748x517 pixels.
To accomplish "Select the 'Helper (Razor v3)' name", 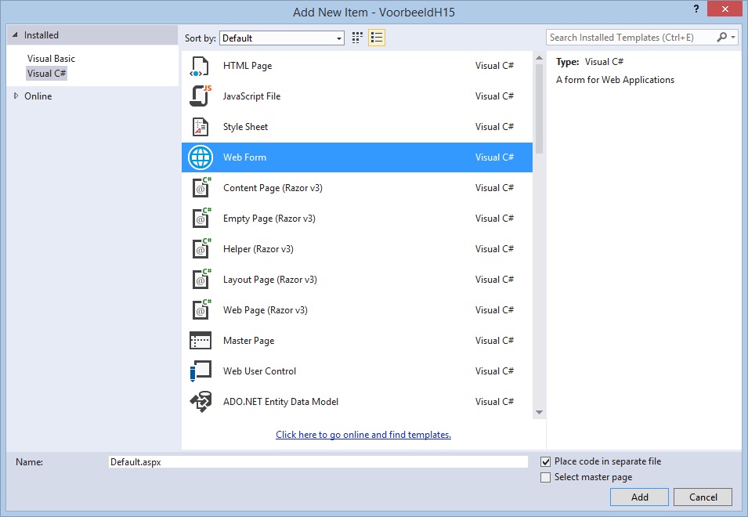I will 258,249.
